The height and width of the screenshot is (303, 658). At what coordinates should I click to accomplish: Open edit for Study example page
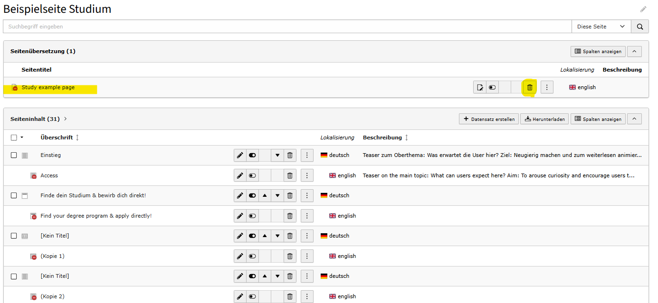[480, 87]
